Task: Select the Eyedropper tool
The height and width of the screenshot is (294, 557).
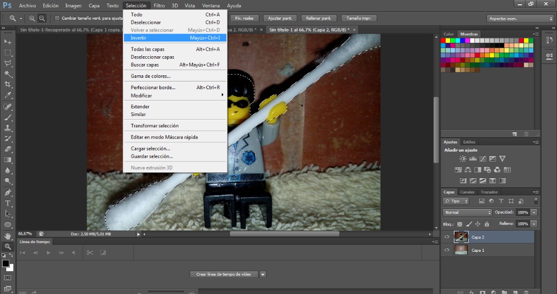Action: (x=7, y=95)
